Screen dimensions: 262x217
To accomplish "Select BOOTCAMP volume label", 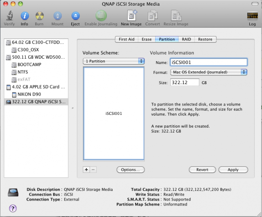I will pos(29,65).
